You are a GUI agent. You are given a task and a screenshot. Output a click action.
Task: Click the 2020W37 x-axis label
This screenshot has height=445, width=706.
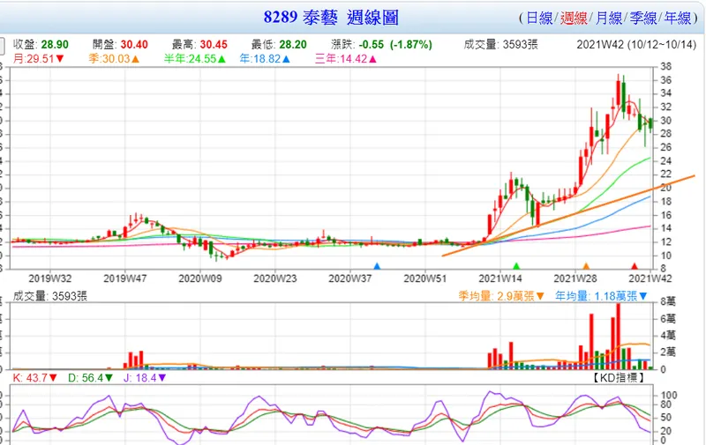[349, 278]
